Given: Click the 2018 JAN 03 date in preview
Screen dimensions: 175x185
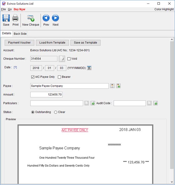Looking at the screenshot, I should 130,130.
